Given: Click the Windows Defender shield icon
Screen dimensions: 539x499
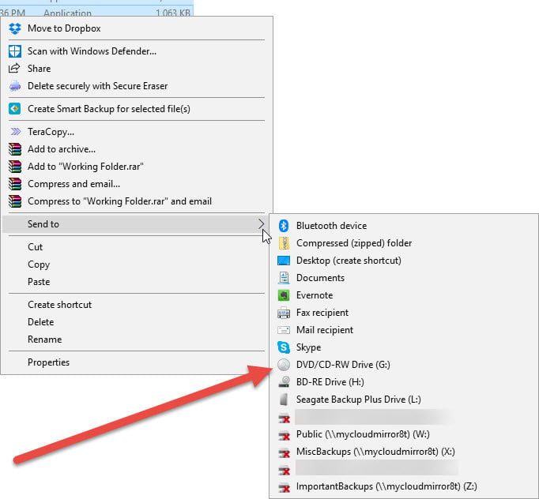Looking at the screenshot, I should [14, 51].
